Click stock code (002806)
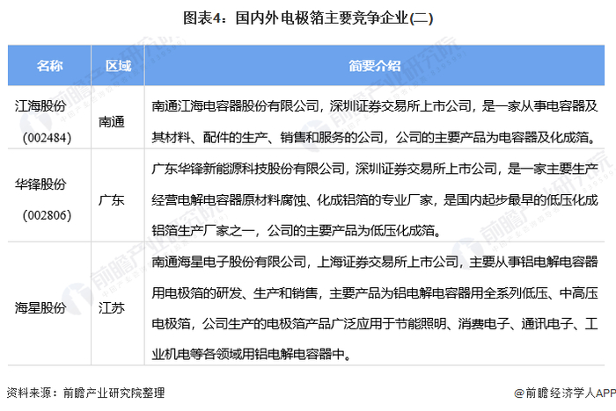Screen dimensions: 616x411 click(47, 215)
